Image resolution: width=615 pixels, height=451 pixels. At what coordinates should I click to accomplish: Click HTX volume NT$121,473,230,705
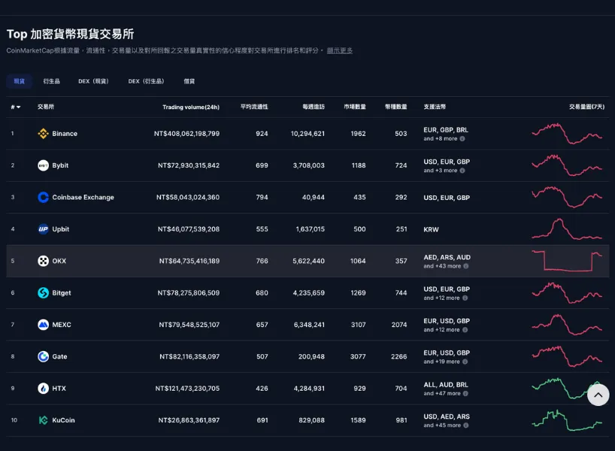187,389
